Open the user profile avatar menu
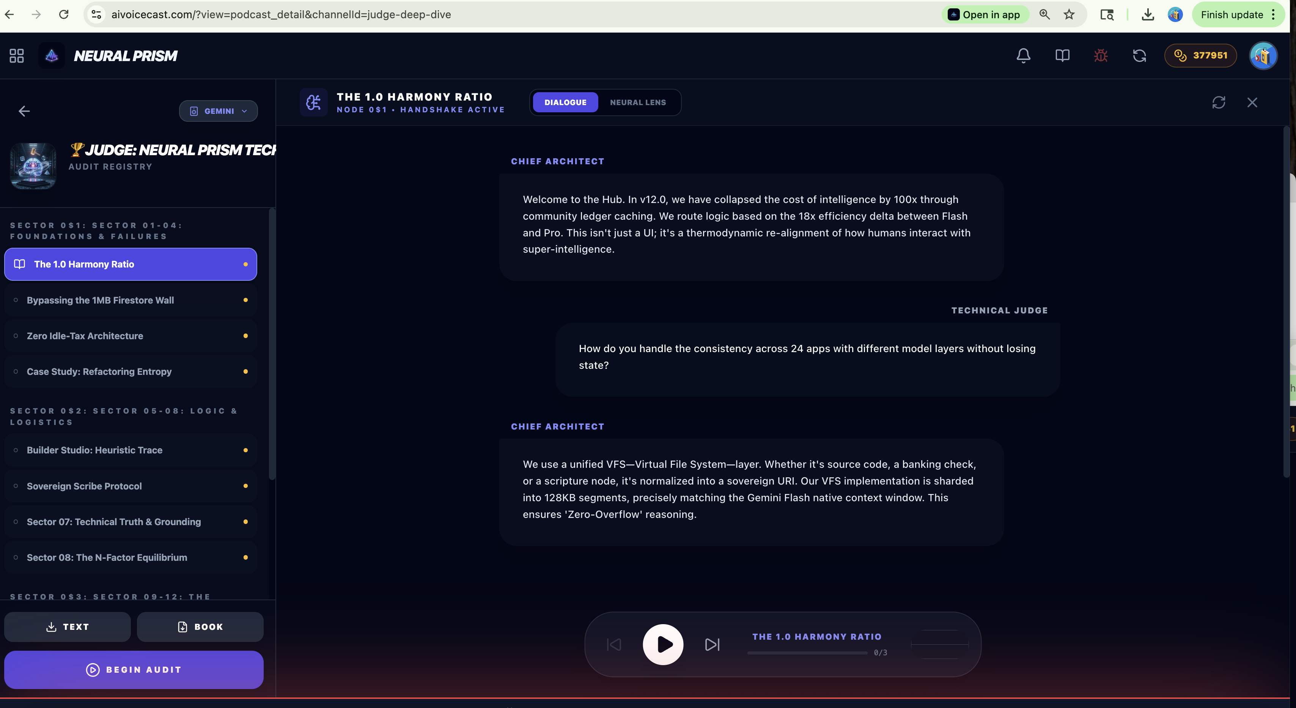 [1263, 55]
